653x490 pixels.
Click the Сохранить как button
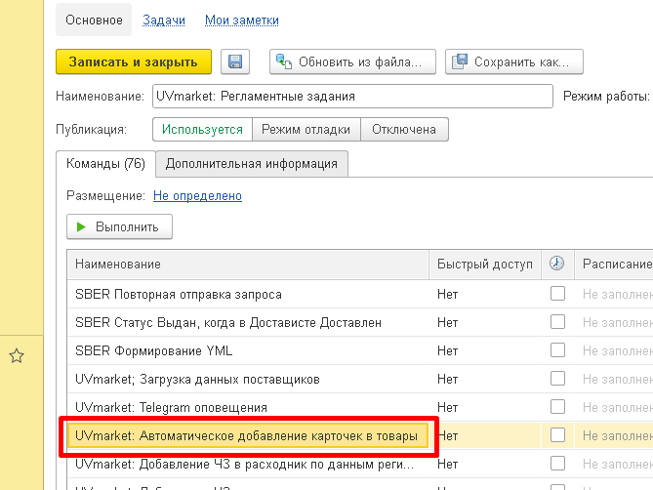tap(513, 61)
